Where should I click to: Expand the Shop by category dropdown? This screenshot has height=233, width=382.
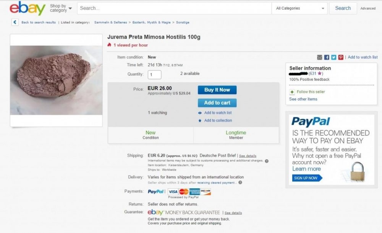[61, 8]
